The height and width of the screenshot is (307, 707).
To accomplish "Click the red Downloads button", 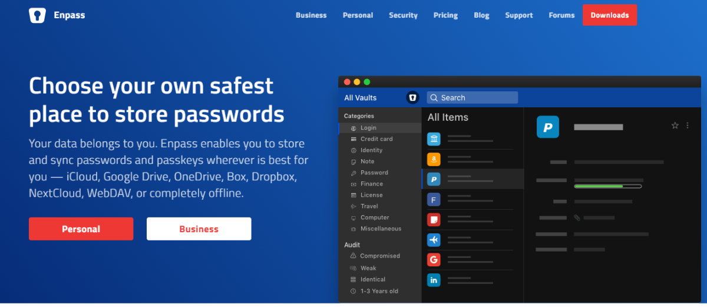I will click(610, 15).
